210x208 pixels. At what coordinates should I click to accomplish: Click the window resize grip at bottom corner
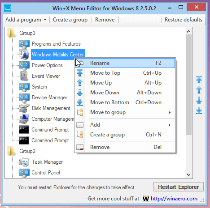[x=202, y=200]
